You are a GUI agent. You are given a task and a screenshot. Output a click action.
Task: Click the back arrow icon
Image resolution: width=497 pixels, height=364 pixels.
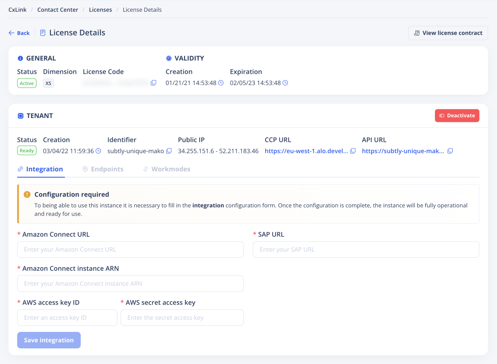point(12,33)
